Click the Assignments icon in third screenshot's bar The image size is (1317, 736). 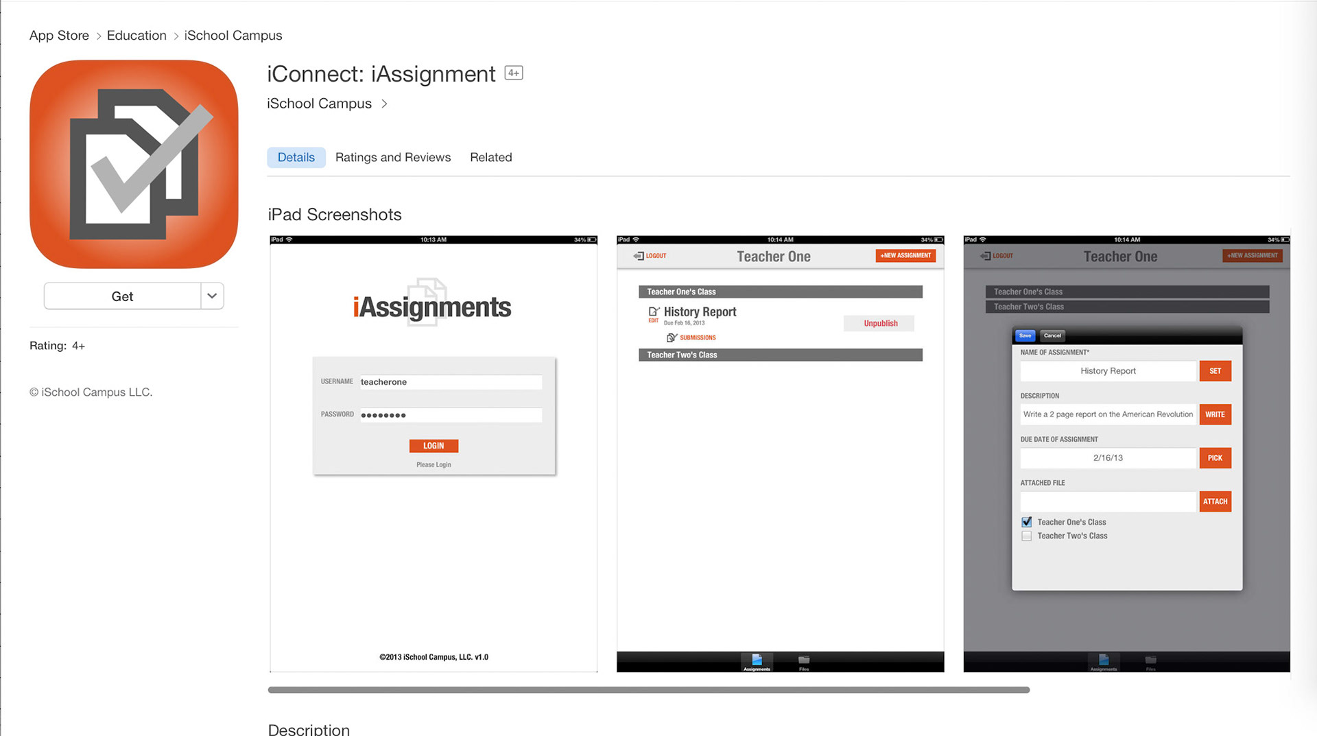(1104, 662)
